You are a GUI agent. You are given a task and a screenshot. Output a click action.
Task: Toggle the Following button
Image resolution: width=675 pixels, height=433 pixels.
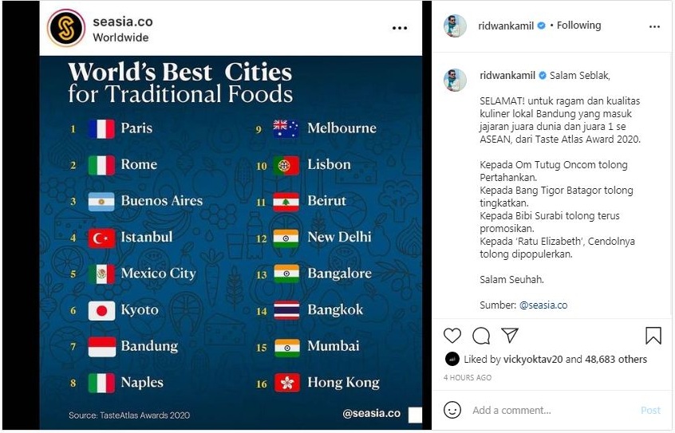pos(578,26)
